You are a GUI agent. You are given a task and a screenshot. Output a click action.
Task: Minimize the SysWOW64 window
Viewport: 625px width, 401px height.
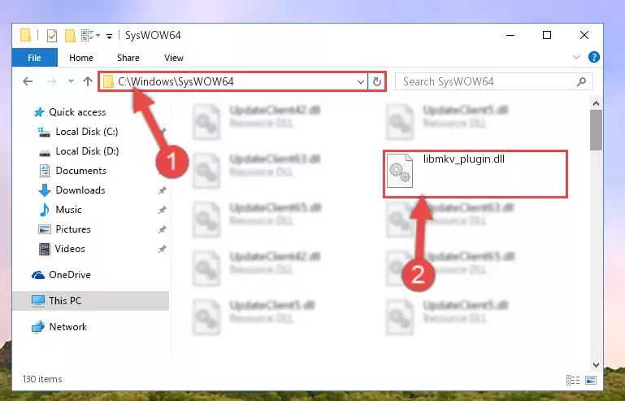[x=510, y=35]
